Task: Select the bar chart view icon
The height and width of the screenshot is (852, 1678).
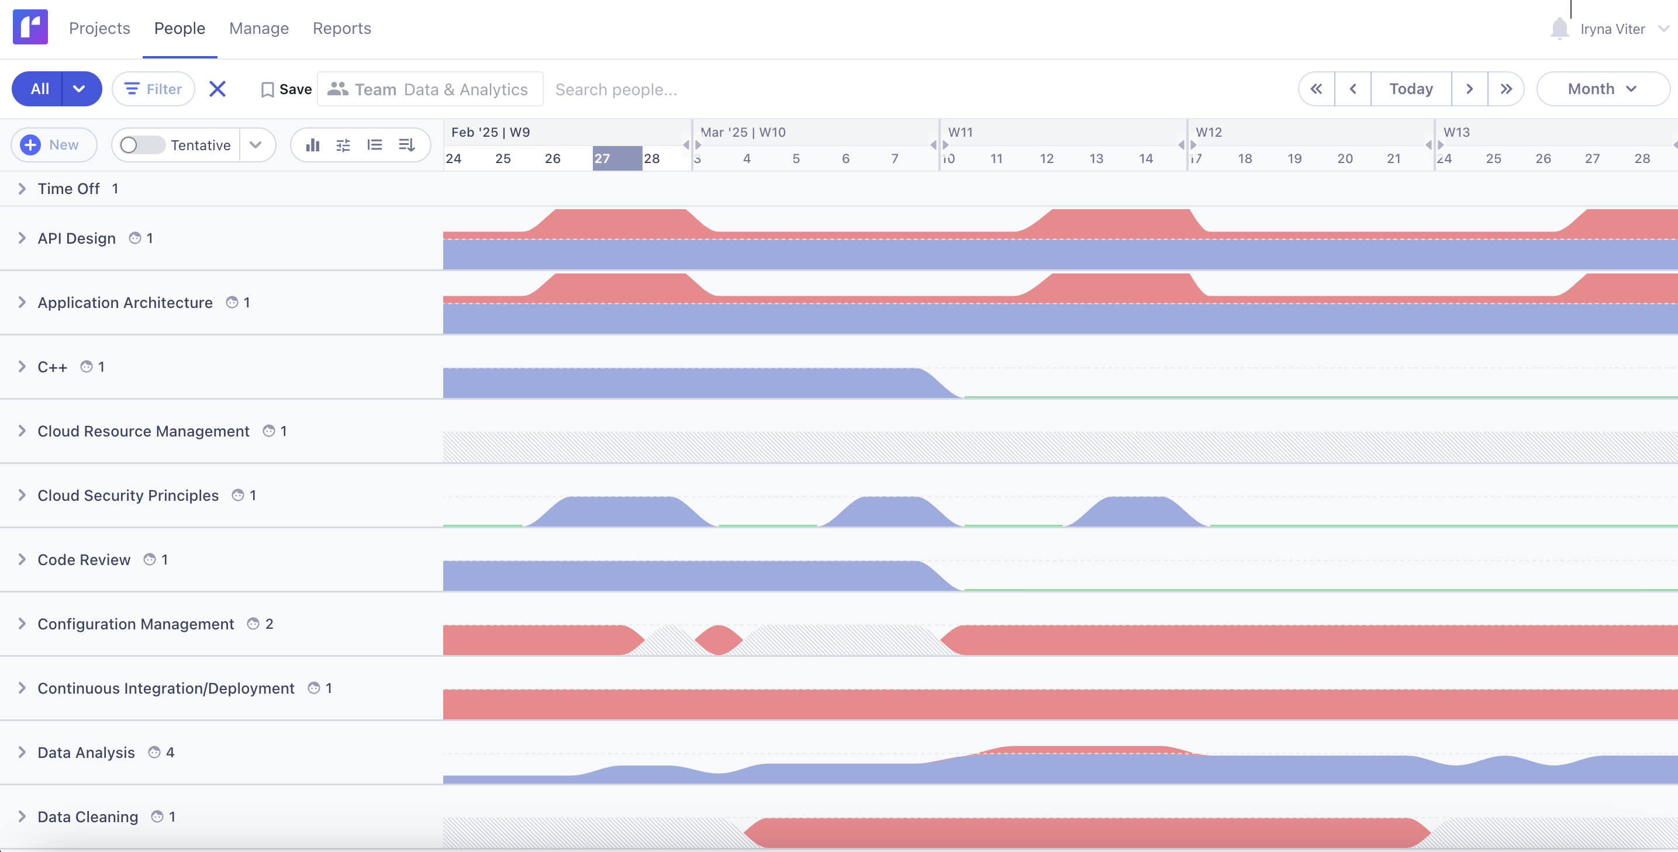Action: click(313, 144)
